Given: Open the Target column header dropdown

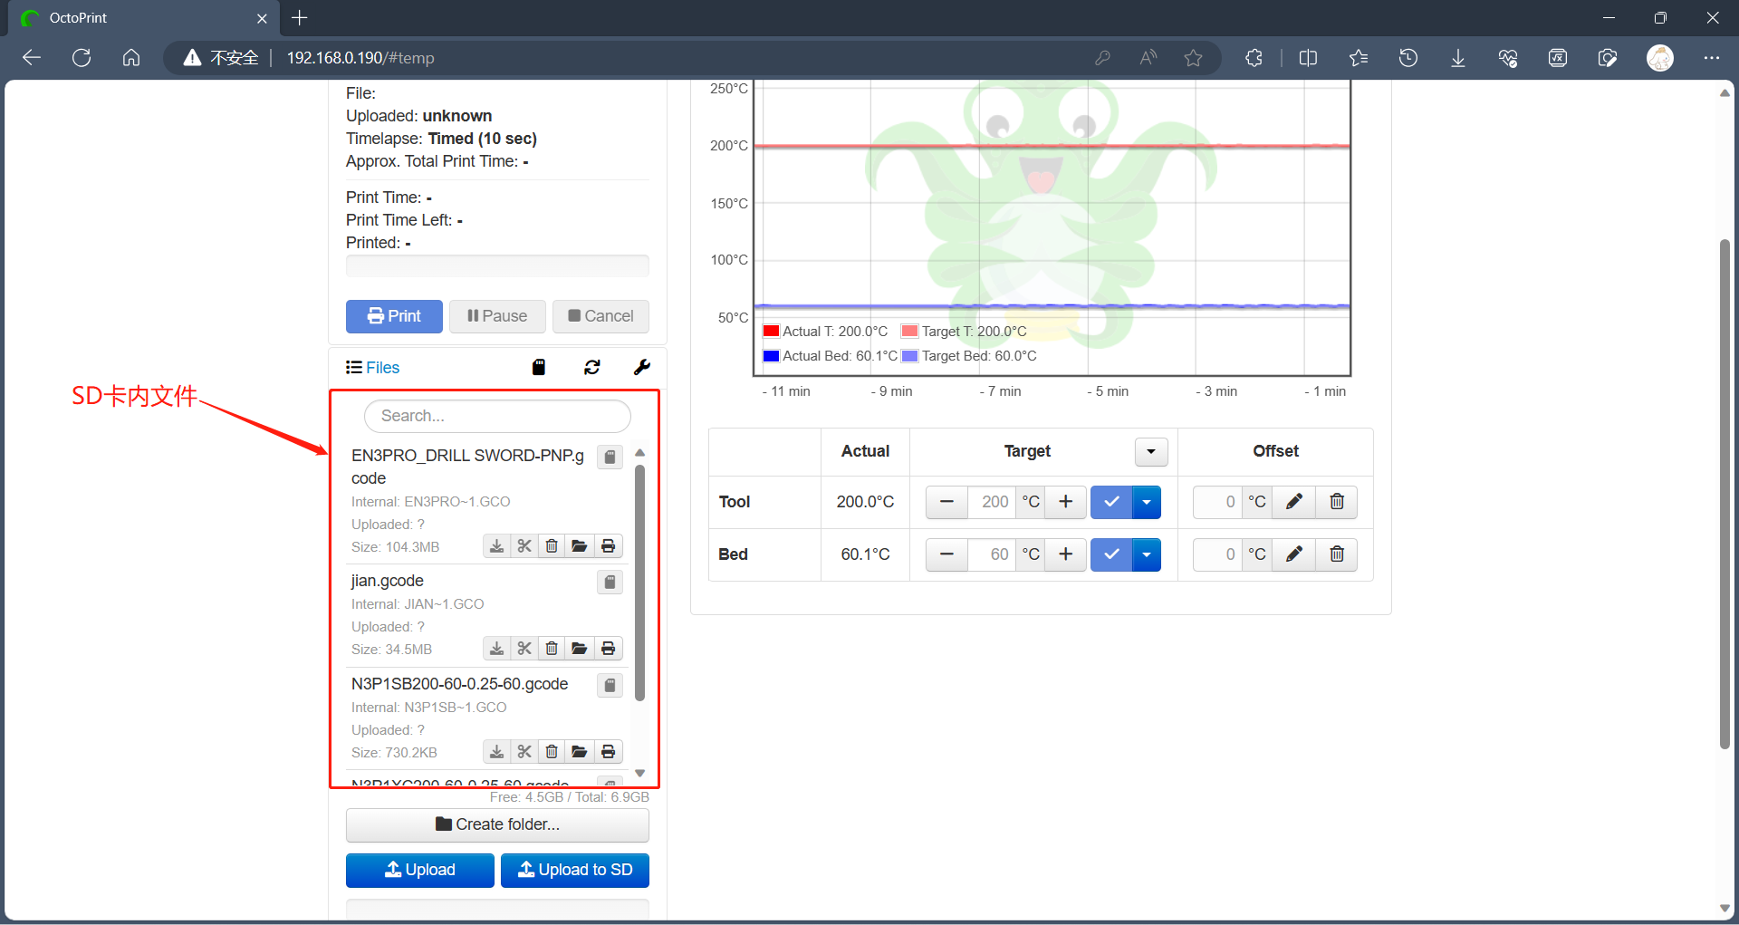Looking at the screenshot, I should pyautogui.click(x=1151, y=451).
